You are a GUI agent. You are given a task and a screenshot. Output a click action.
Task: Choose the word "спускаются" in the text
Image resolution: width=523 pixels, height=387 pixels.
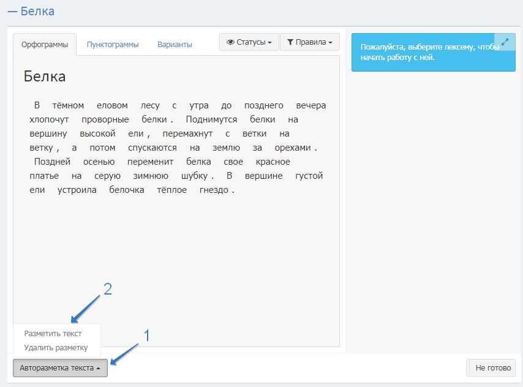pos(152,148)
